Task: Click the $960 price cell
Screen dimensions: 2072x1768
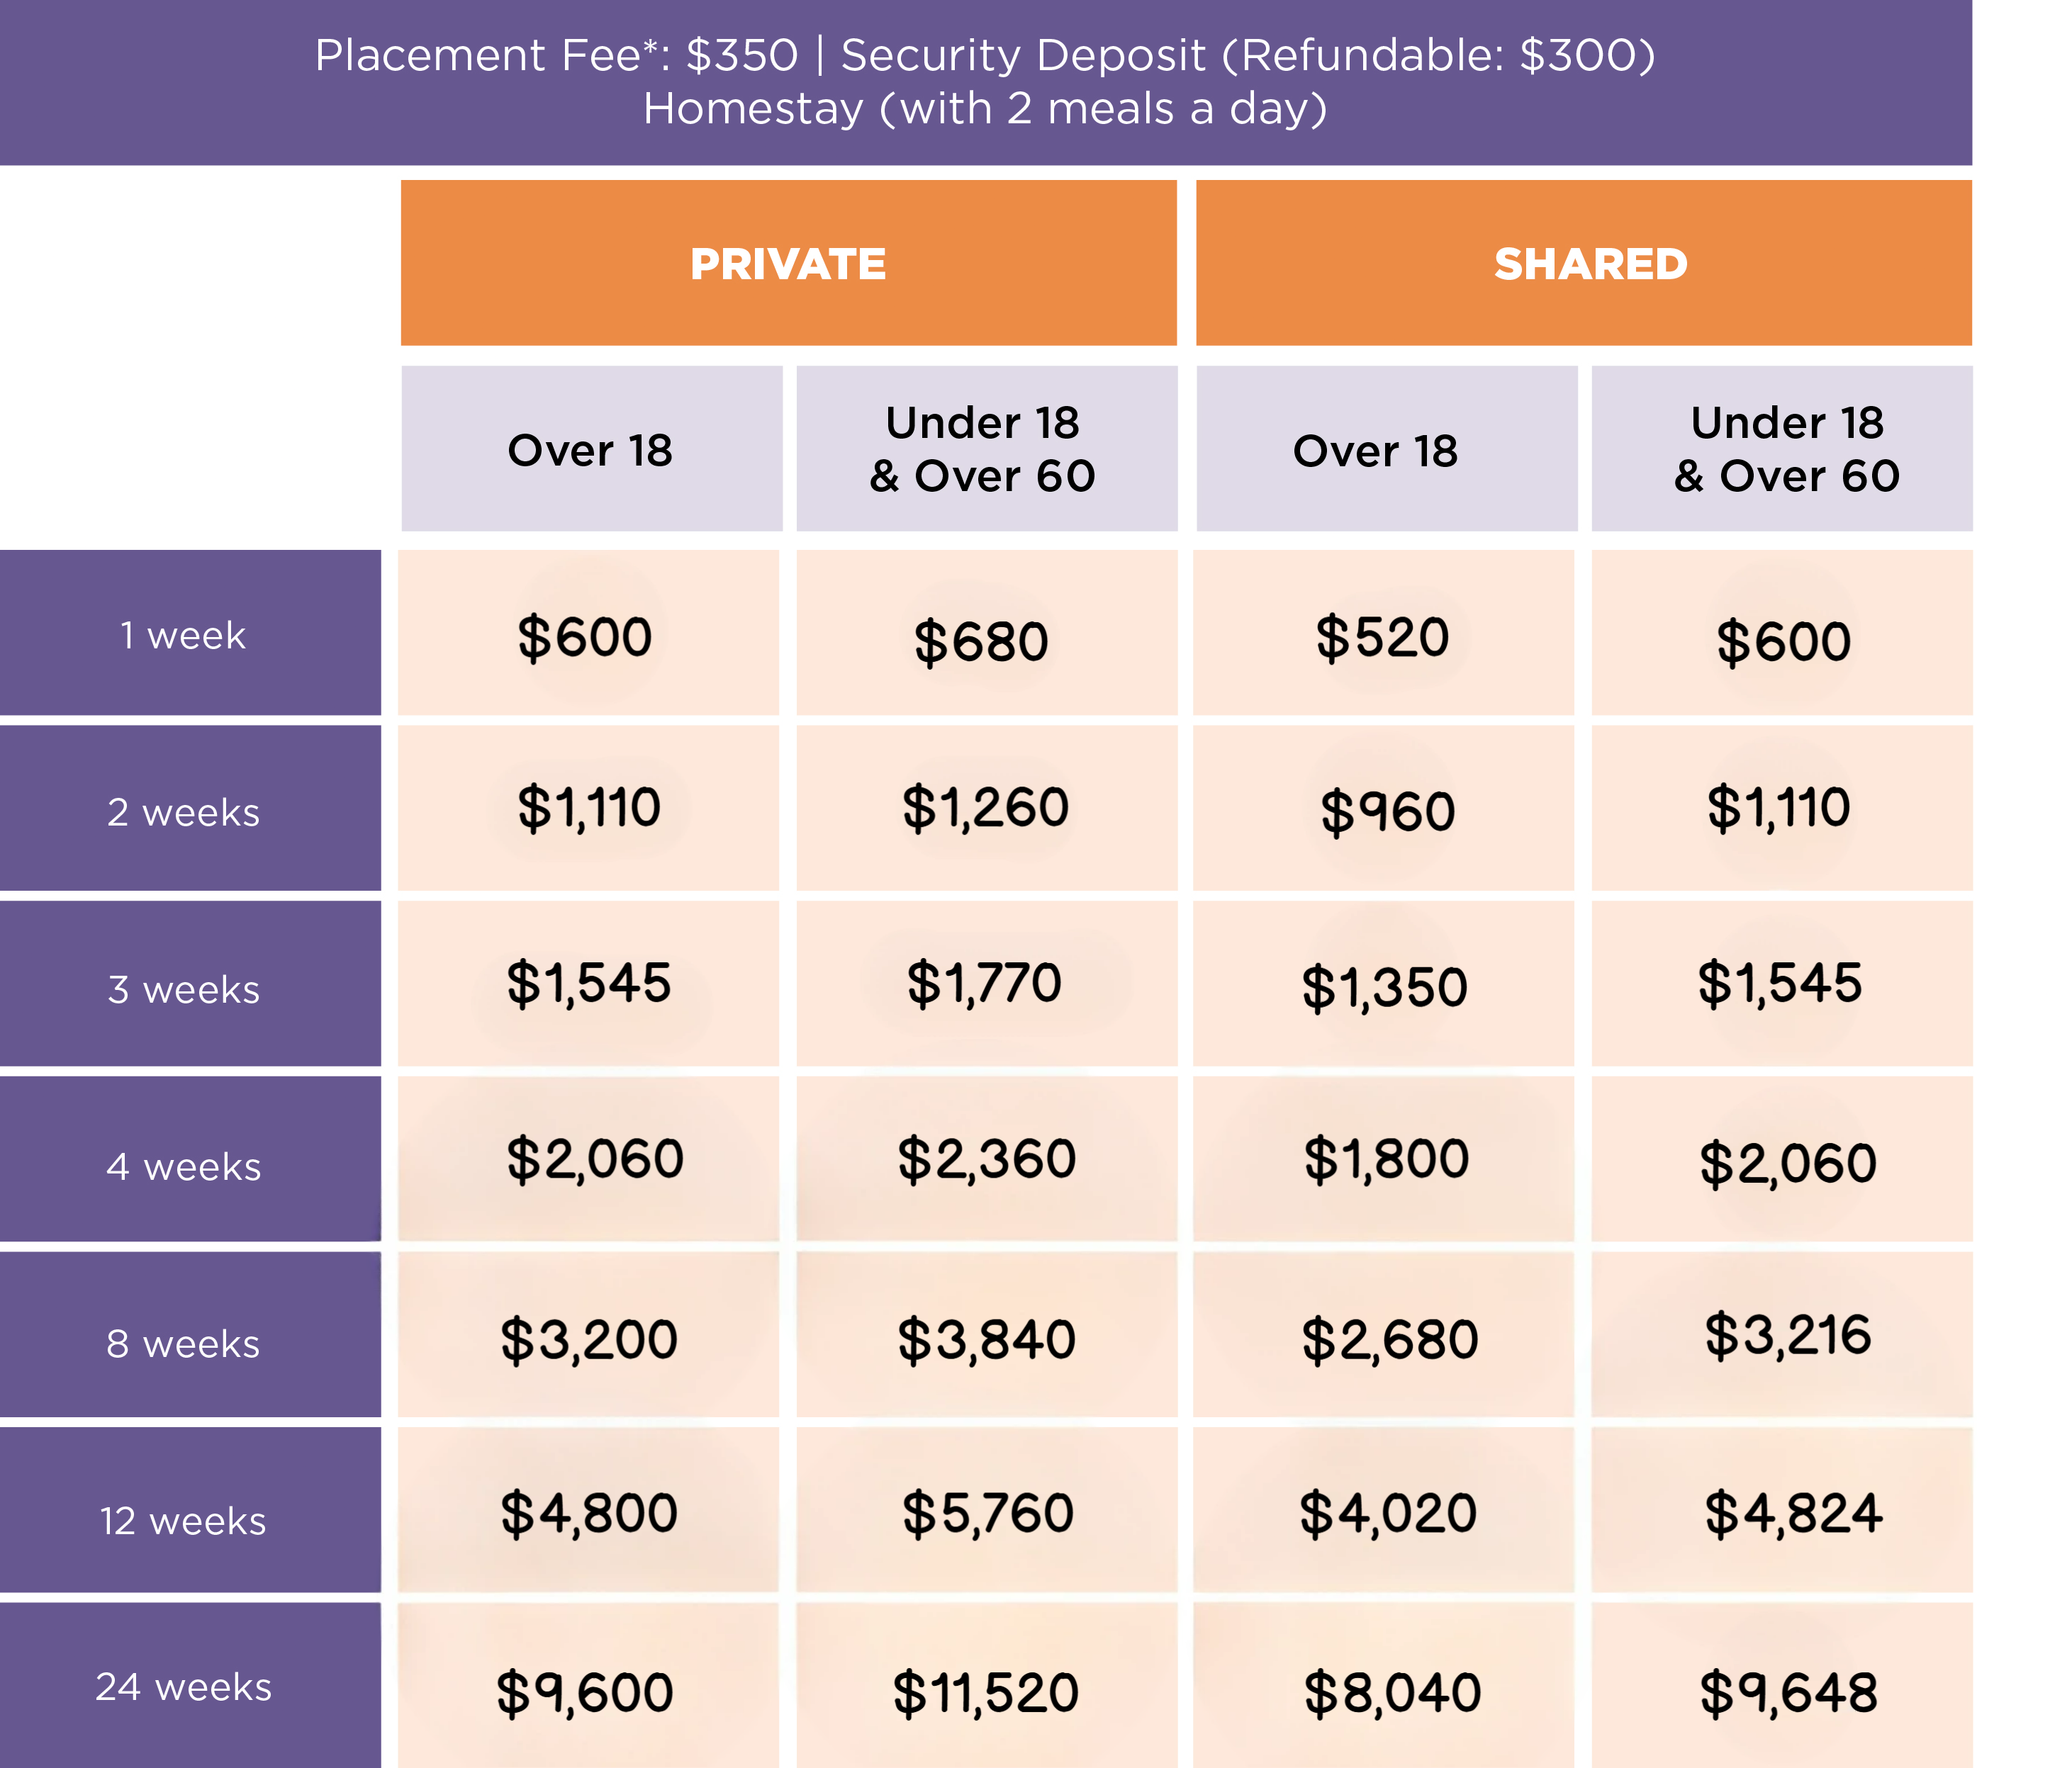Action: tap(1387, 811)
